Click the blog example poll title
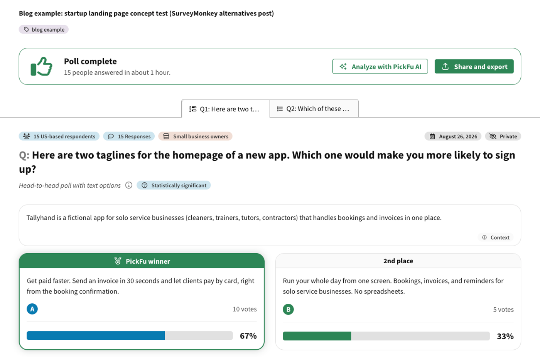540x357 pixels. [146, 13]
